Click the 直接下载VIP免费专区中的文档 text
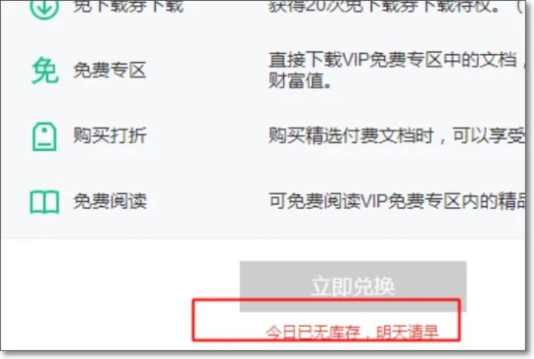The image size is (534, 359). [x=392, y=60]
